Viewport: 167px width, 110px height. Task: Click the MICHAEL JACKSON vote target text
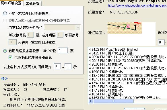tap(124, 12)
